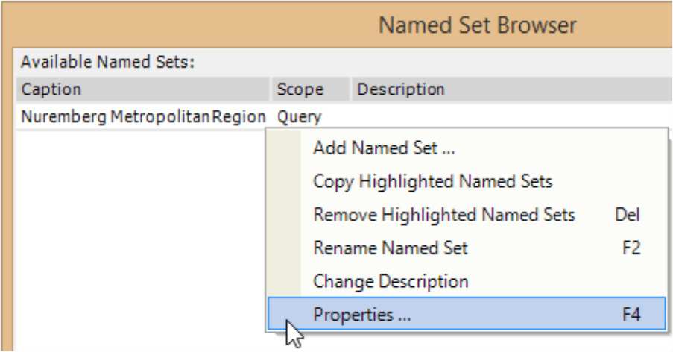Click divider between Caption and Scope headers
Viewport: 673px width, 352px height.
pos(271,89)
